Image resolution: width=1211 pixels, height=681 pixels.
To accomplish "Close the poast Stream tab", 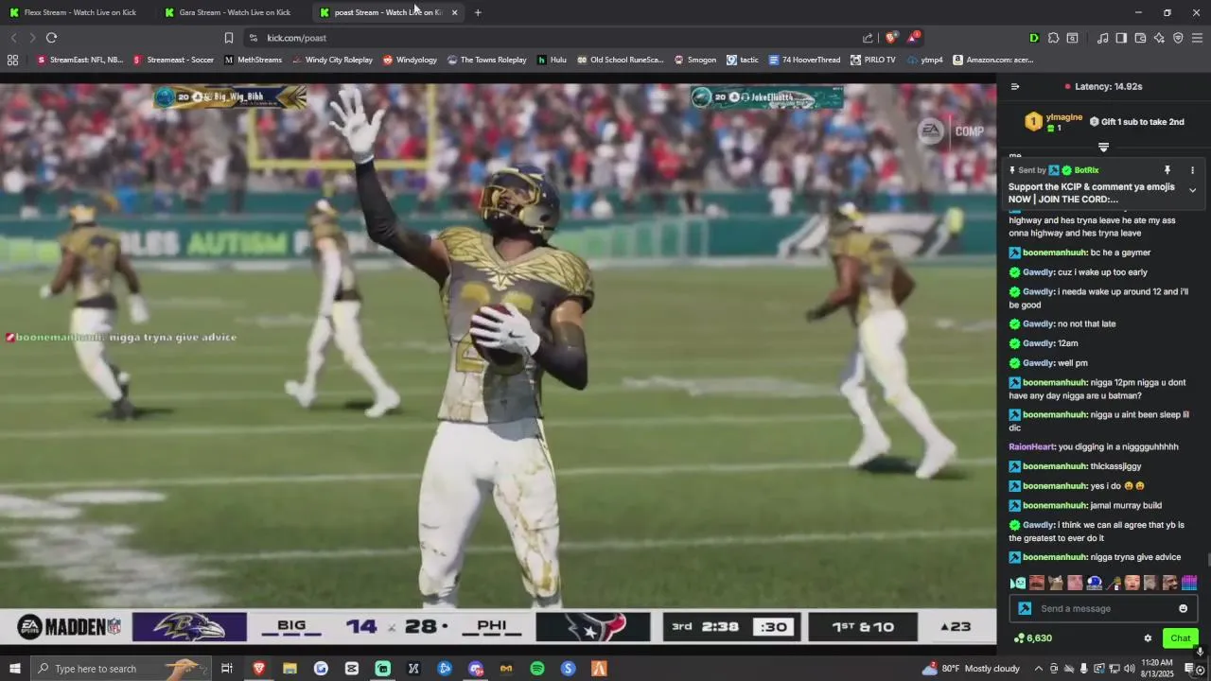I will [x=454, y=12].
